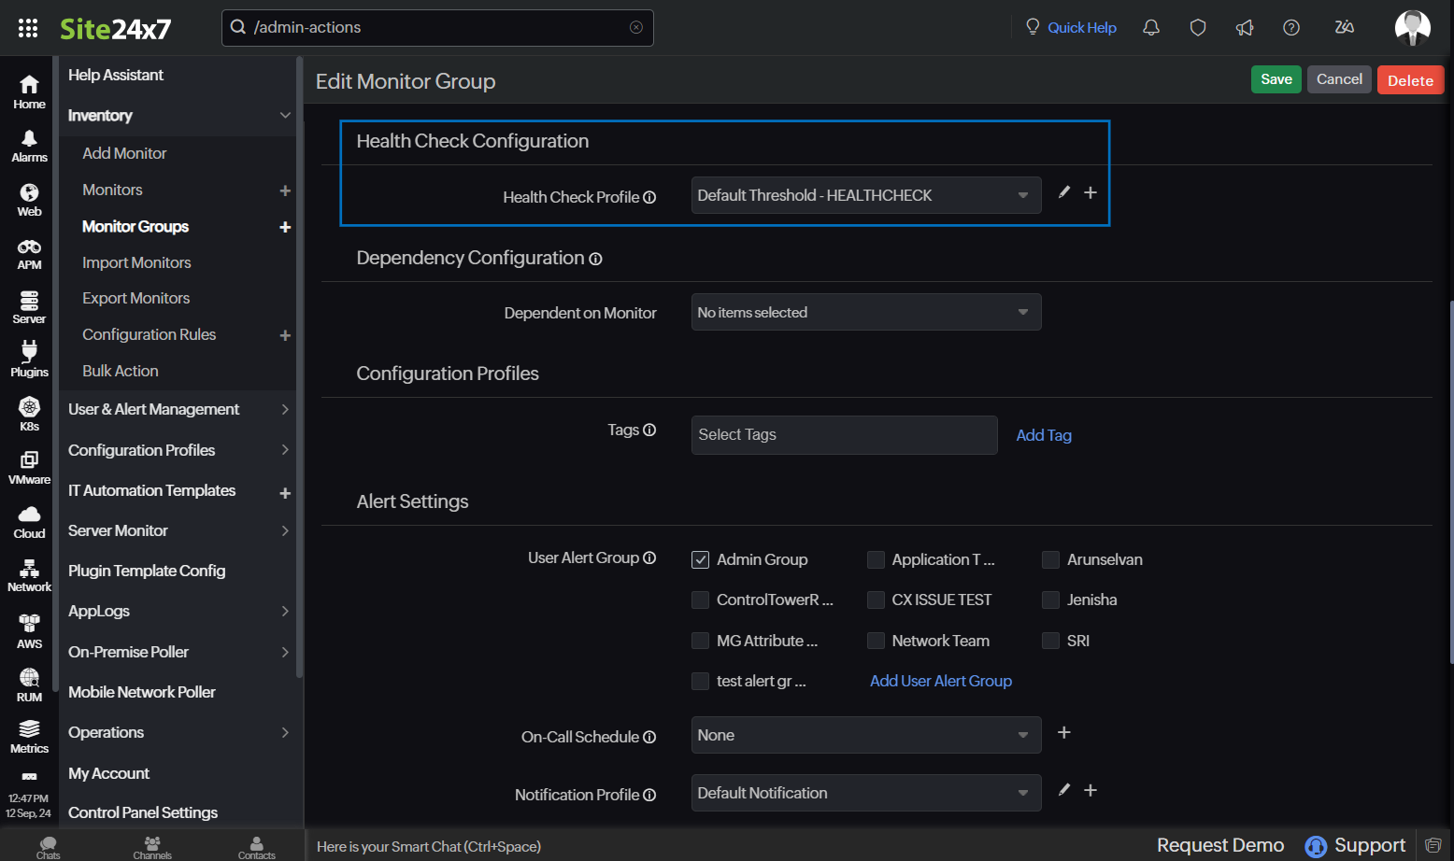Viewport: 1454px width, 861px height.
Task: Open Site24x7 notifications bell
Action: pyautogui.click(x=1150, y=27)
